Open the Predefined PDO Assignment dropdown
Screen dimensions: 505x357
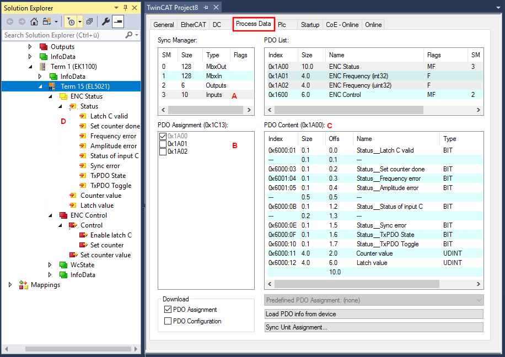(374, 300)
